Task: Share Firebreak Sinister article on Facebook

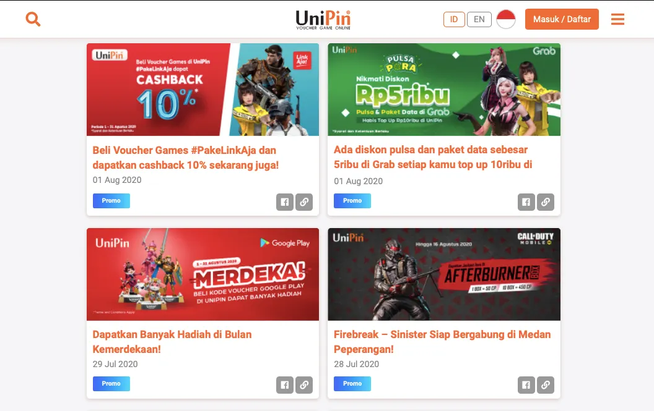Action: [x=526, y=385]
